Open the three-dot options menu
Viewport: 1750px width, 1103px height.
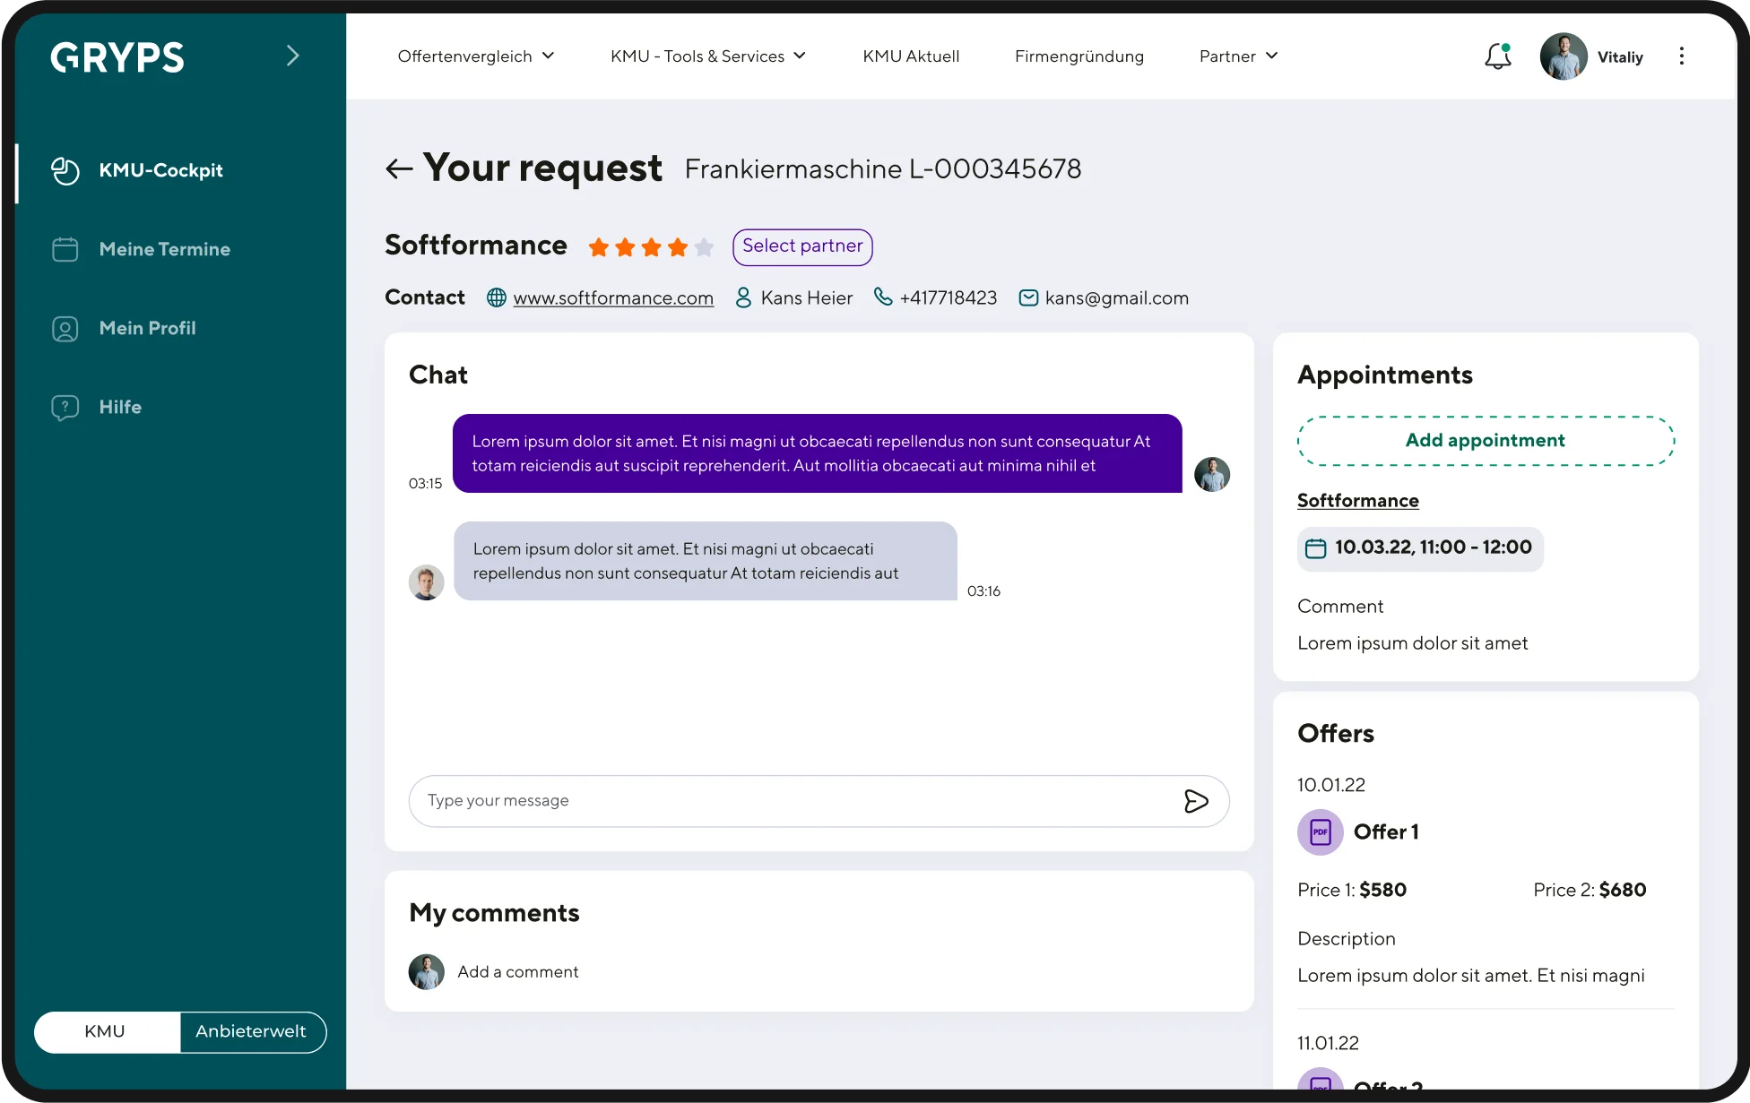point(1681,56)
